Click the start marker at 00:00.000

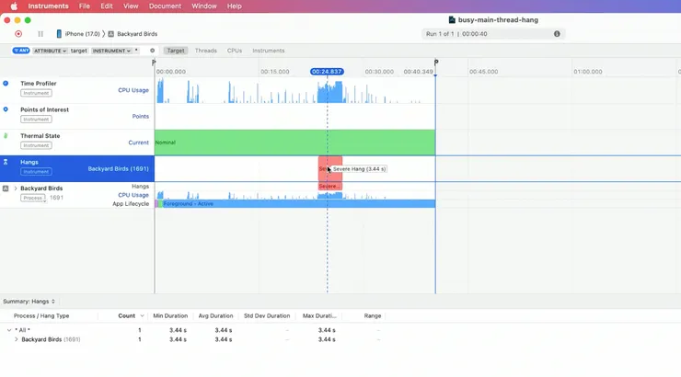pos(154,63)
